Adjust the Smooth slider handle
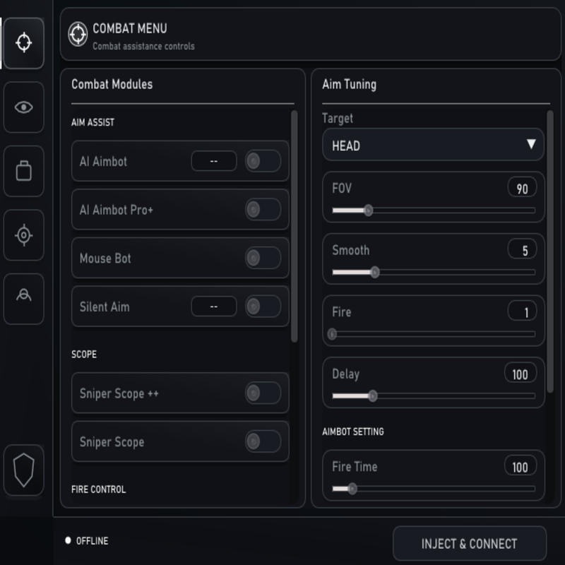 tap(375, 272)
